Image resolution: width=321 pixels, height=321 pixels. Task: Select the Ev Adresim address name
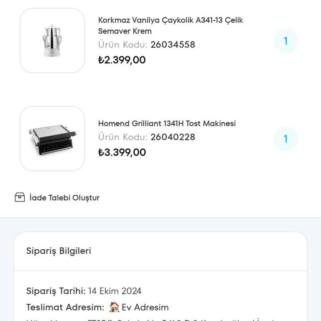point(145,308)
